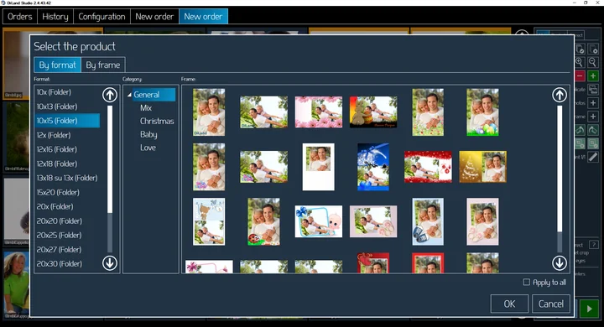Screen dimensions: 604x327
Task: Choose the light blue baby shoes frame
Action: tap(428, 221)
